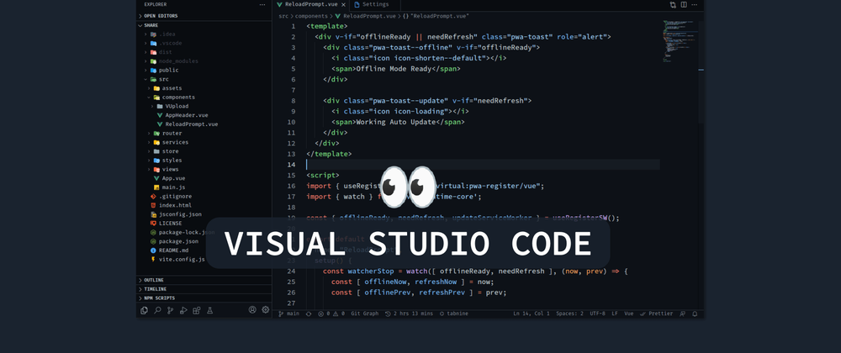Image resolution: width=841 pixels, height=353 pixels.
Task: Expand the OUTLINE section
Action: pyautogui.click(x=154, y=280)
